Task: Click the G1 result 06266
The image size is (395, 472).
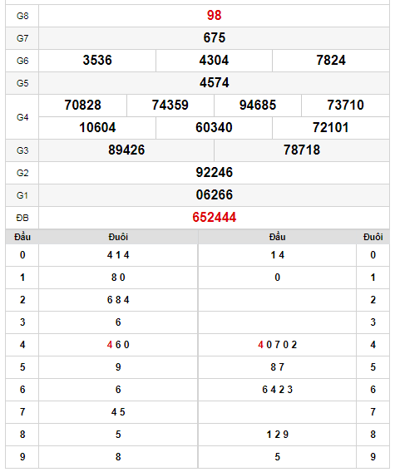Action: point(215,195)
